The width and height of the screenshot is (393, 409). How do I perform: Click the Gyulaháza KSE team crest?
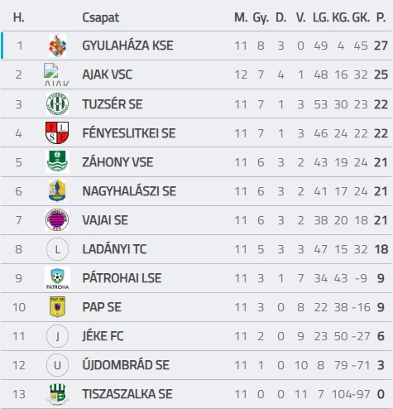(x=57, y=46)
